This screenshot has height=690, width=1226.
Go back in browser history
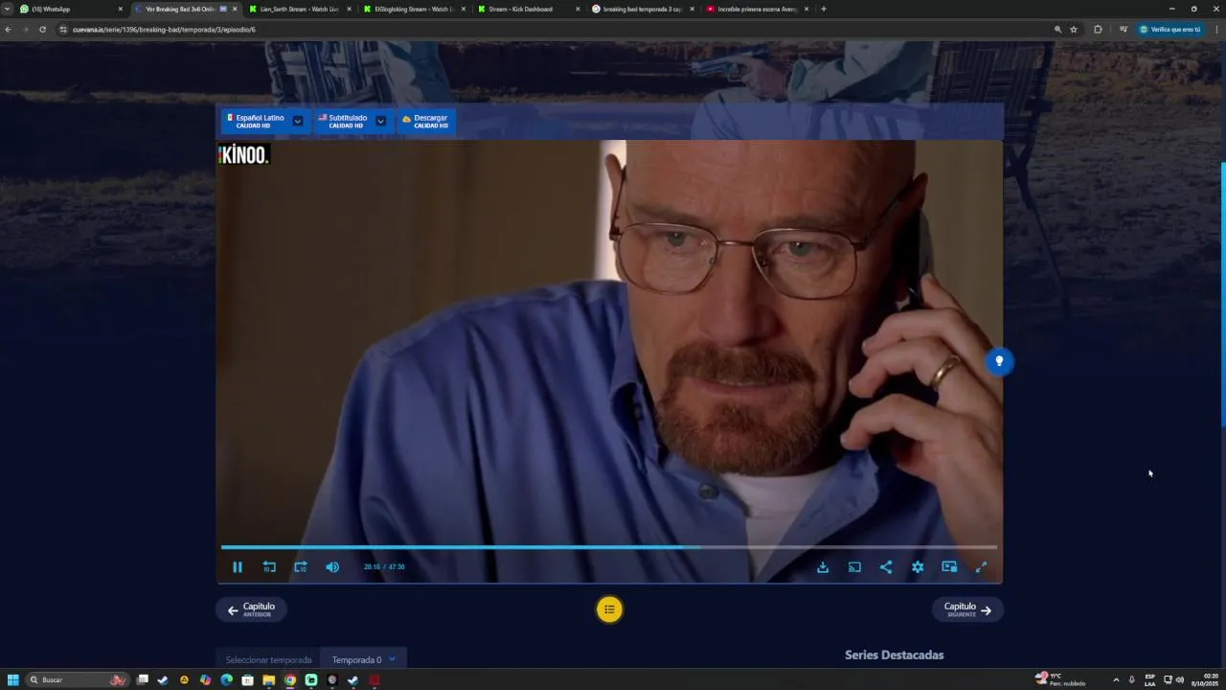8,30
